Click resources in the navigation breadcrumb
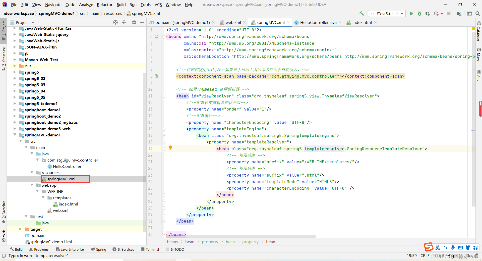 113,14
